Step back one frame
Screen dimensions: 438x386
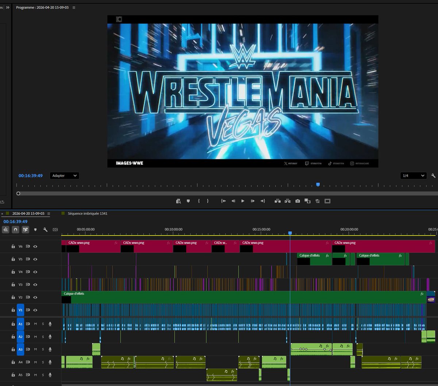[233, 201]
